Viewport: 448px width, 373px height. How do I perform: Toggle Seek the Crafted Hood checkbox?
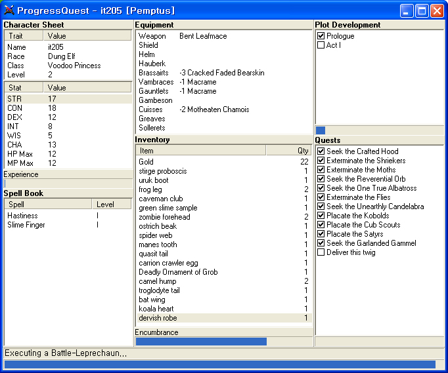(321, 151)
